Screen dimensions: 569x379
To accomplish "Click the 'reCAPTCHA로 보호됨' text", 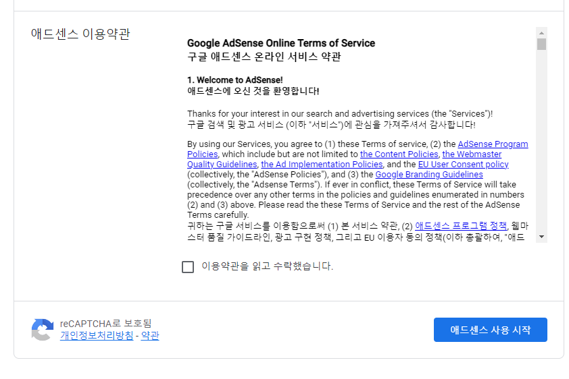I will [105, 323].
